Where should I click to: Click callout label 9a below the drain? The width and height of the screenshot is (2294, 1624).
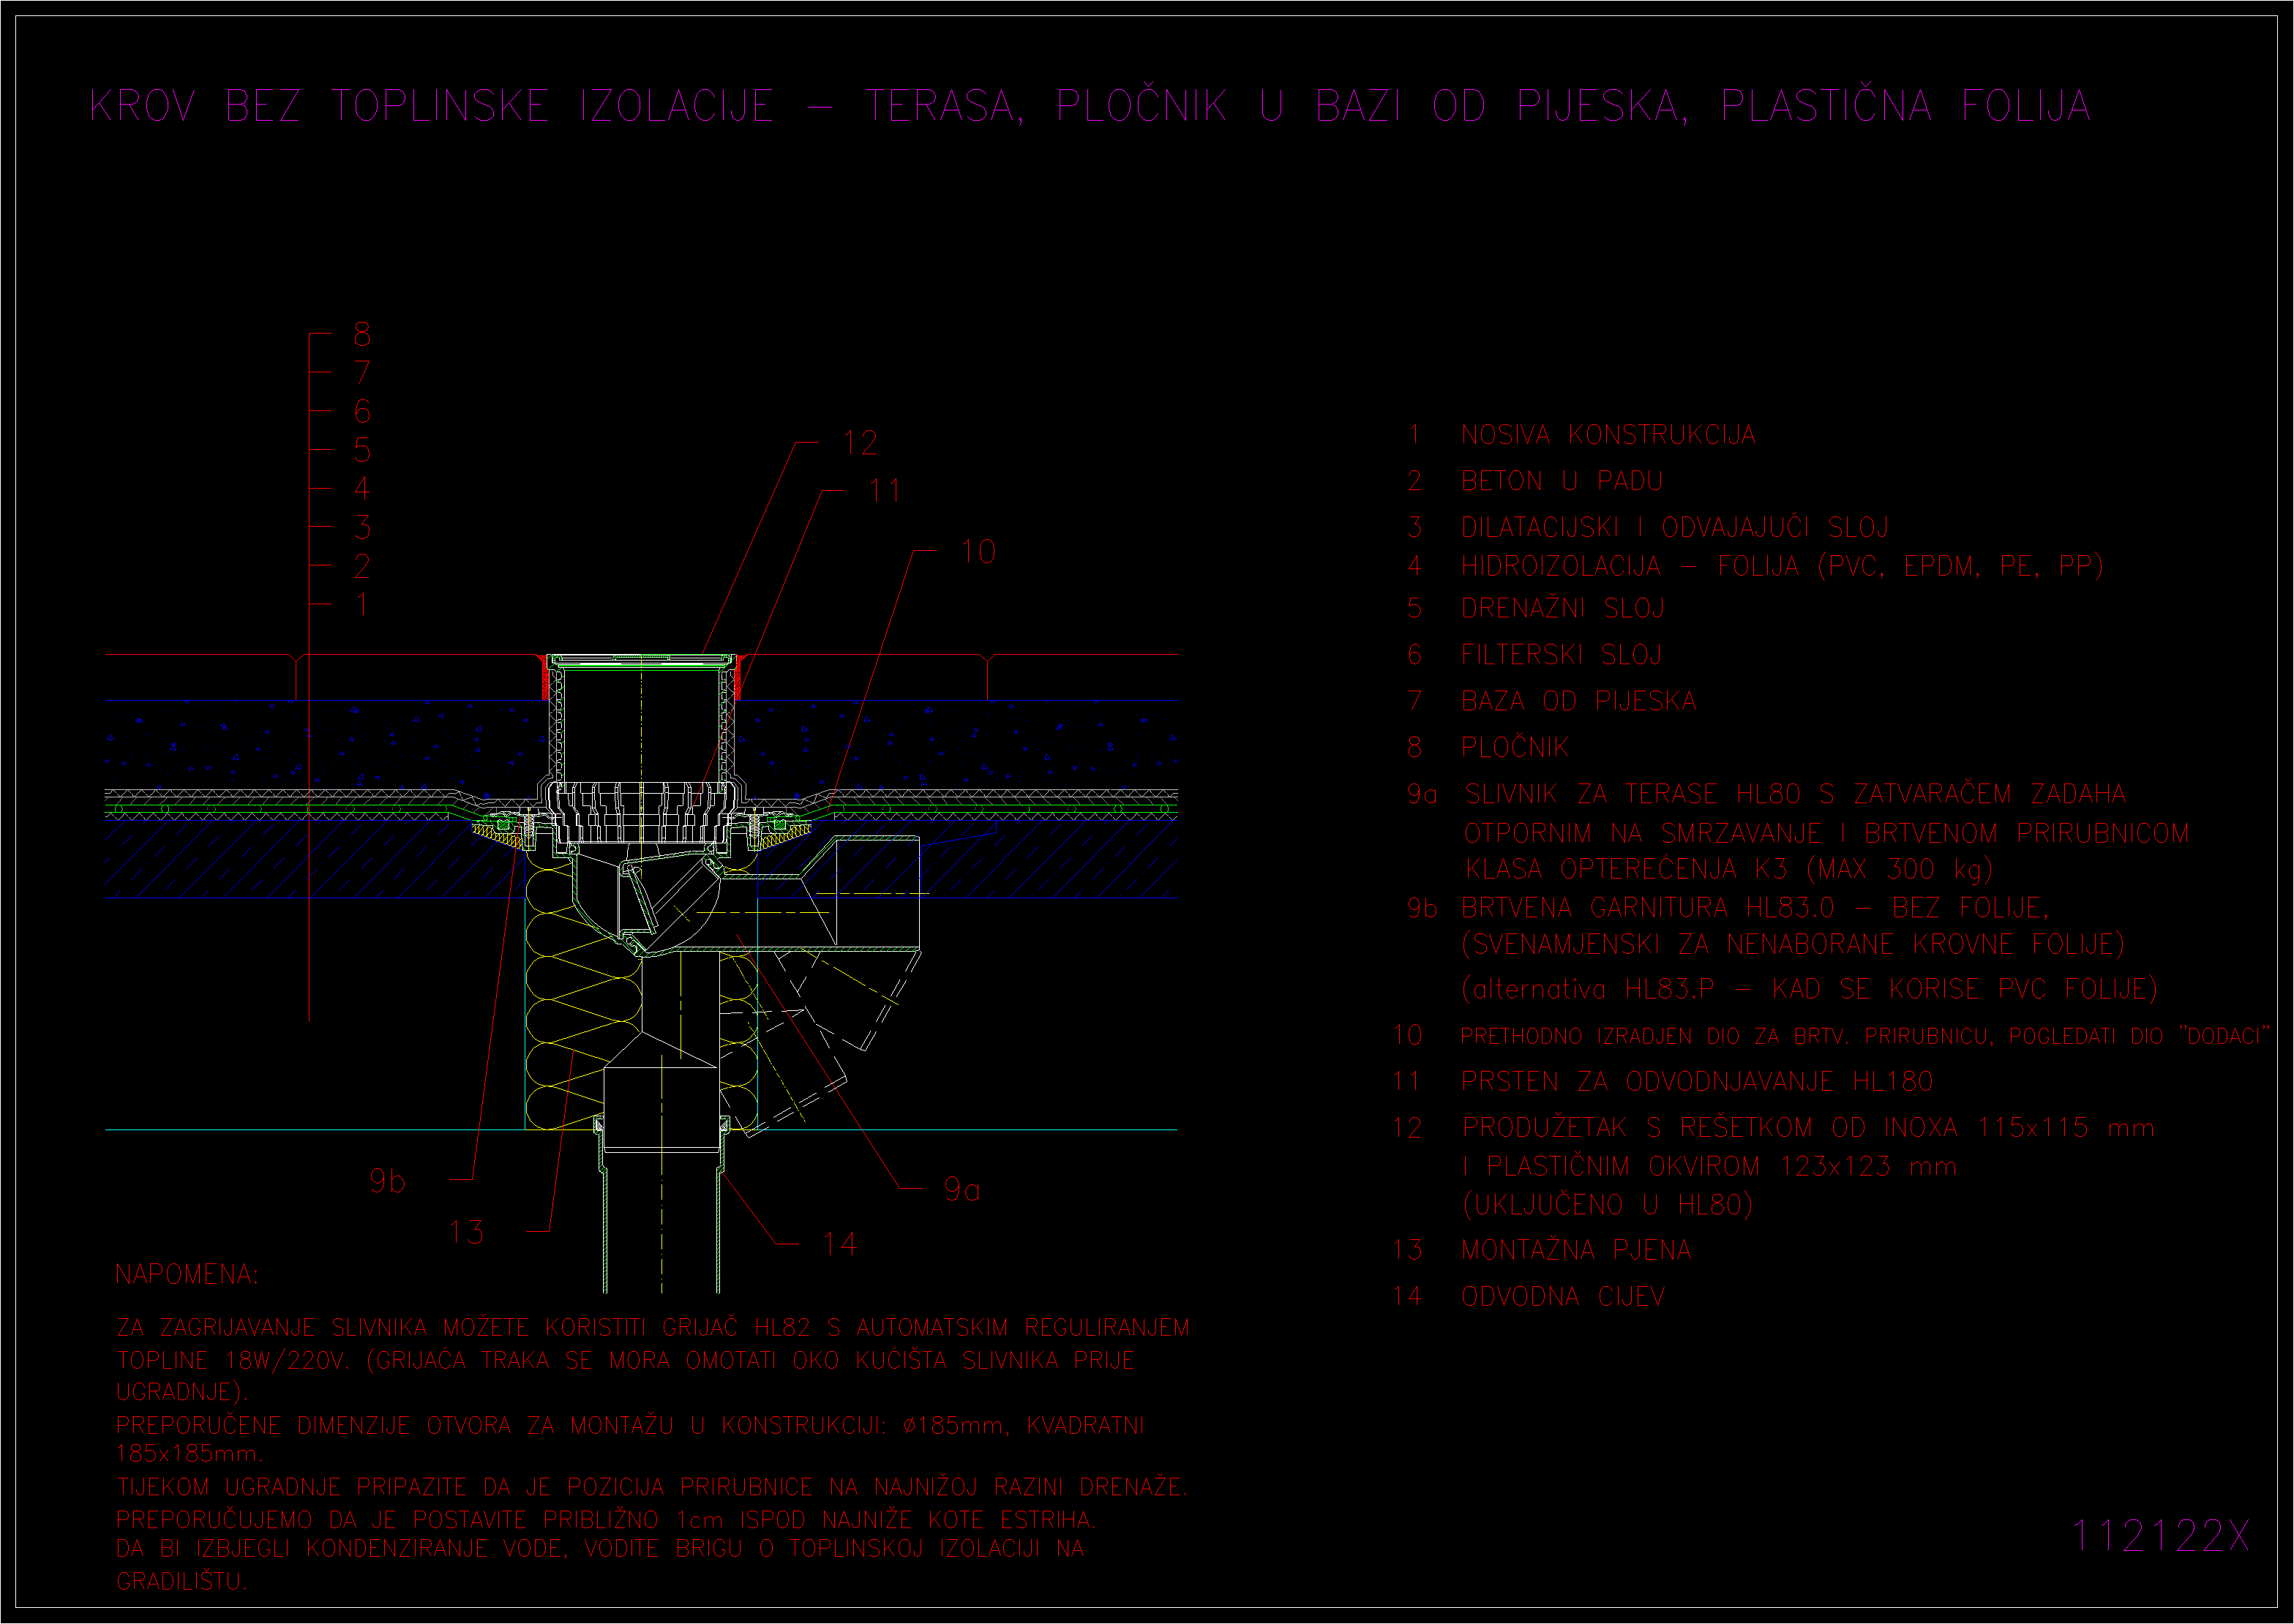pos(961,1189)
